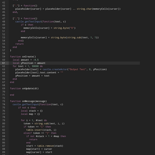The height and width of the screenshot is (155, 155).
Task: Click the return keyword on line 55
Action: (x=19, y=44)
